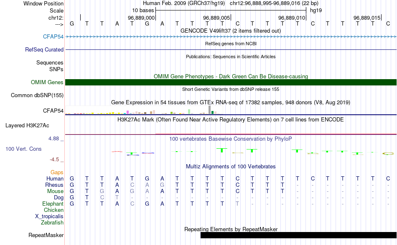
Task: Click the Common dbSNP(155) track label
Action: point(37,95)
